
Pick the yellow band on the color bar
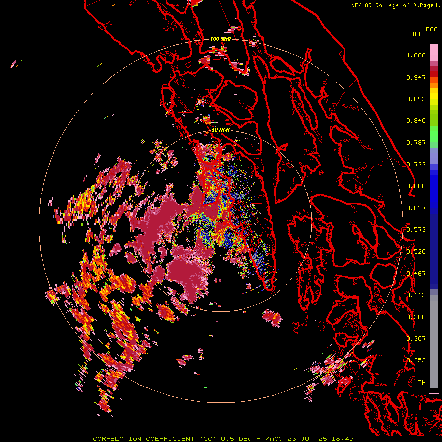coord(434,96)
